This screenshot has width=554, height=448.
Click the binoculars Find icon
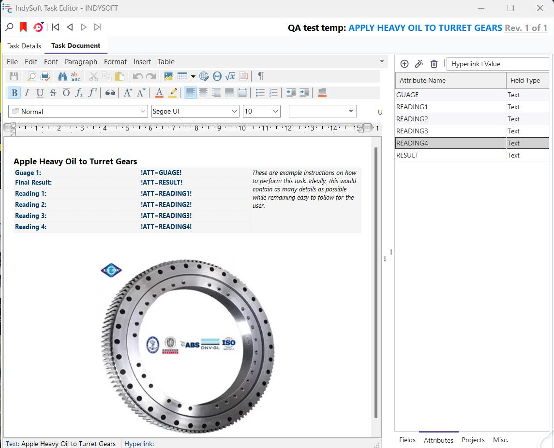point(62,76)
